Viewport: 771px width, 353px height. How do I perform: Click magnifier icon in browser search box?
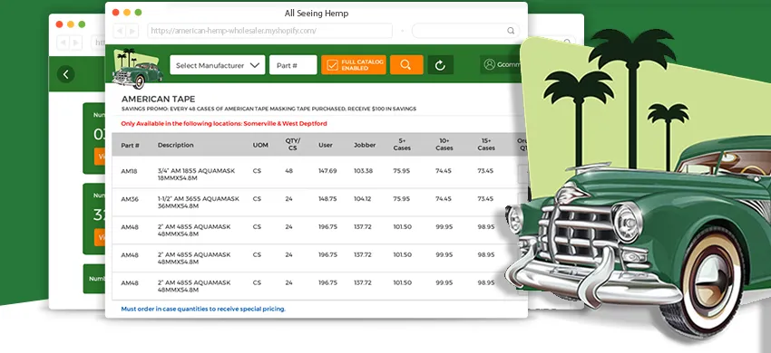(511, 31)
